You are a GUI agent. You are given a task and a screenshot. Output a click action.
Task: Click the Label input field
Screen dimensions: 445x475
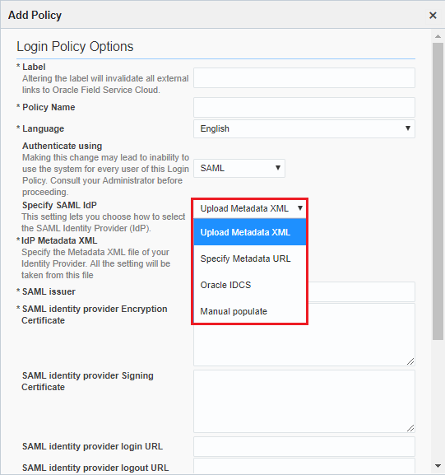coord(304,78)
